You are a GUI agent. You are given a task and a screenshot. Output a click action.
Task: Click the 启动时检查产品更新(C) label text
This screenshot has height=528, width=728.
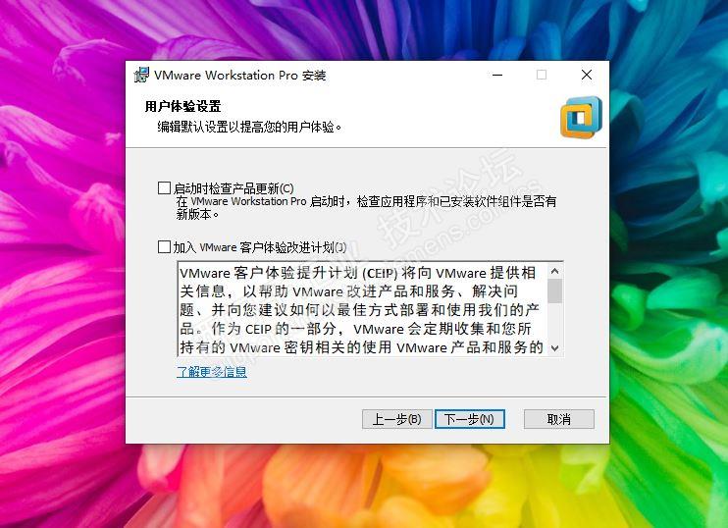coord(234,188)
